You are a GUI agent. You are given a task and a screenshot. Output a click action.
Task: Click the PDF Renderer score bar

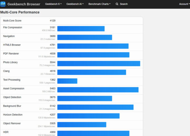[93, 55]
